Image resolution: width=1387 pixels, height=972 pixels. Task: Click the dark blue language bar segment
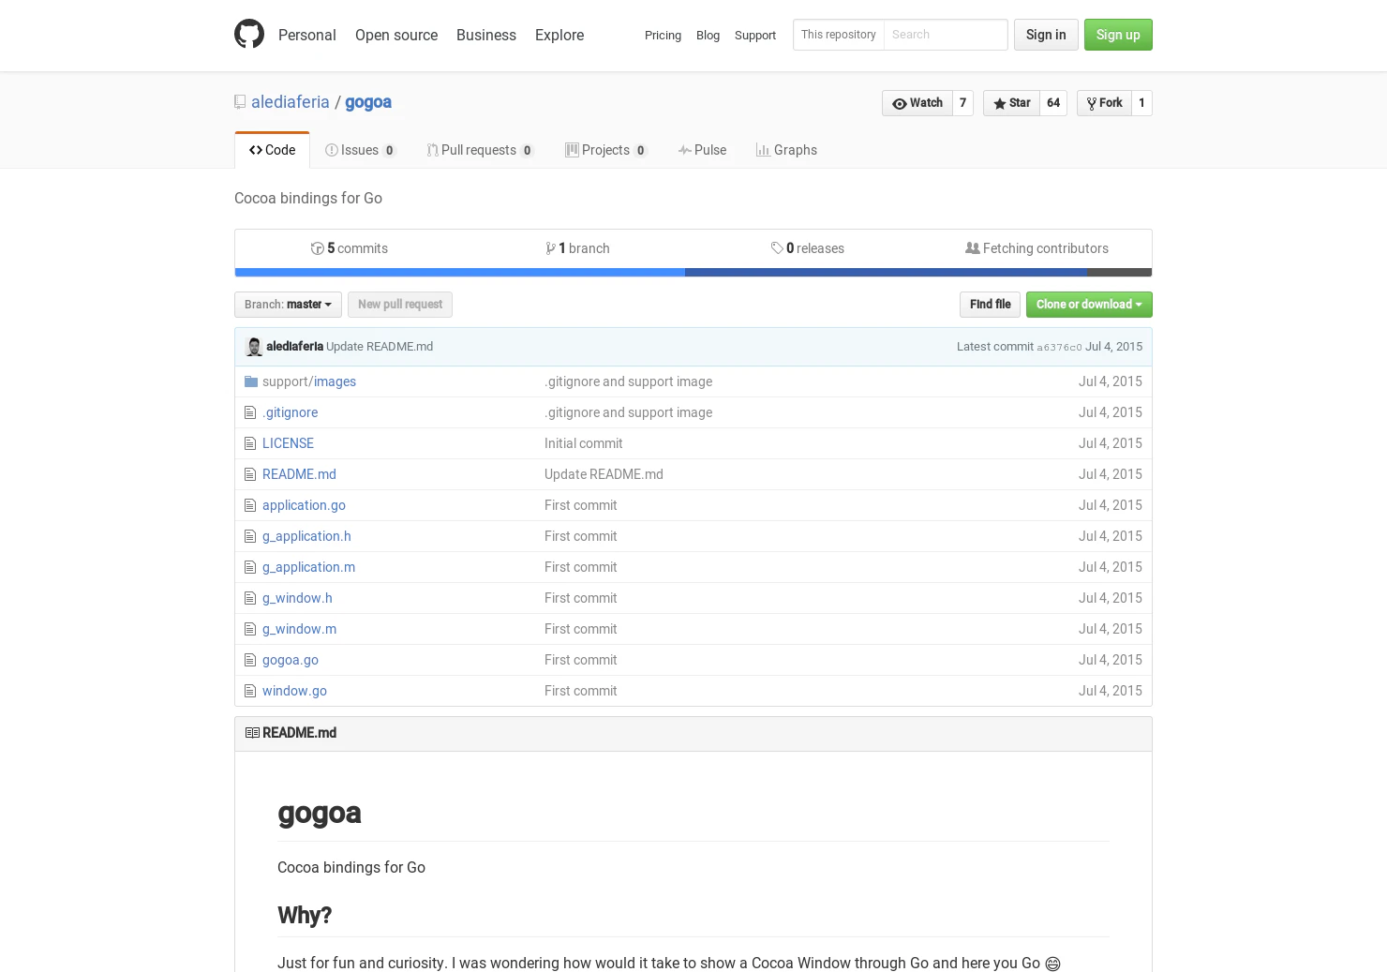click(x=887, y=273)
